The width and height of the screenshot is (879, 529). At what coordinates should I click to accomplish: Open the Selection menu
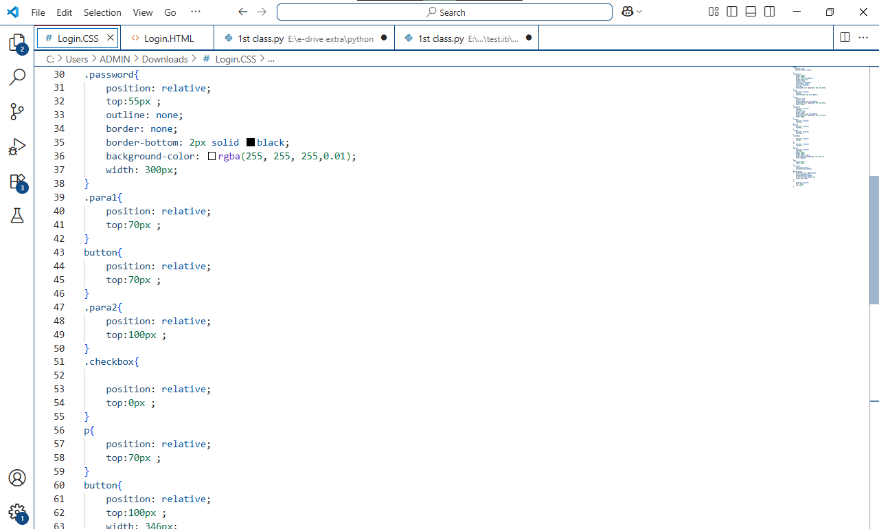[102, 12]
